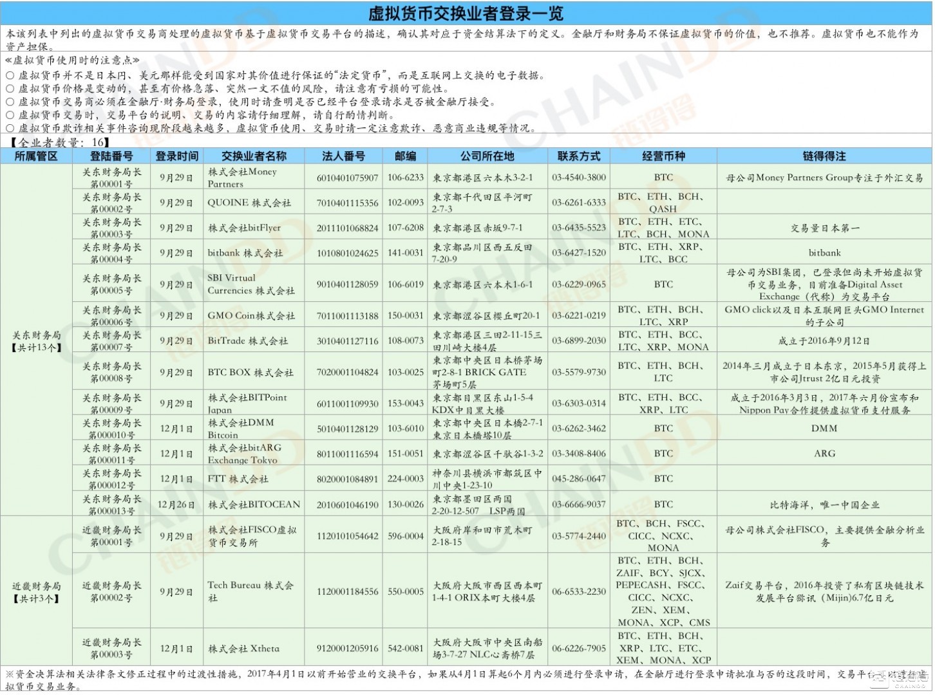Click the 链得得注 column header

[824, 156]
